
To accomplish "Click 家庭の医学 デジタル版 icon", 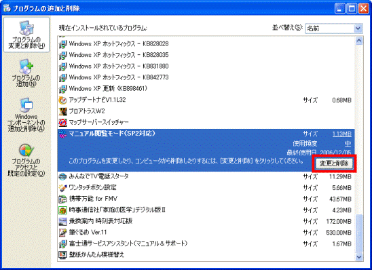I will tap(62, 210).
